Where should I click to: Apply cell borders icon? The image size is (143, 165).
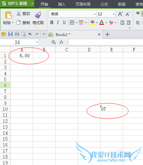[72, 23]
